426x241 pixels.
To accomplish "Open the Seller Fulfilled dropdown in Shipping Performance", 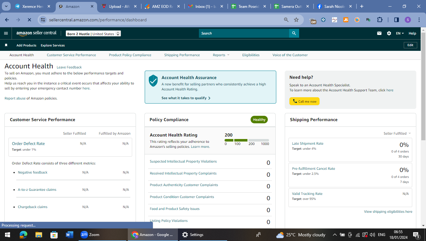I will (397, 133).
